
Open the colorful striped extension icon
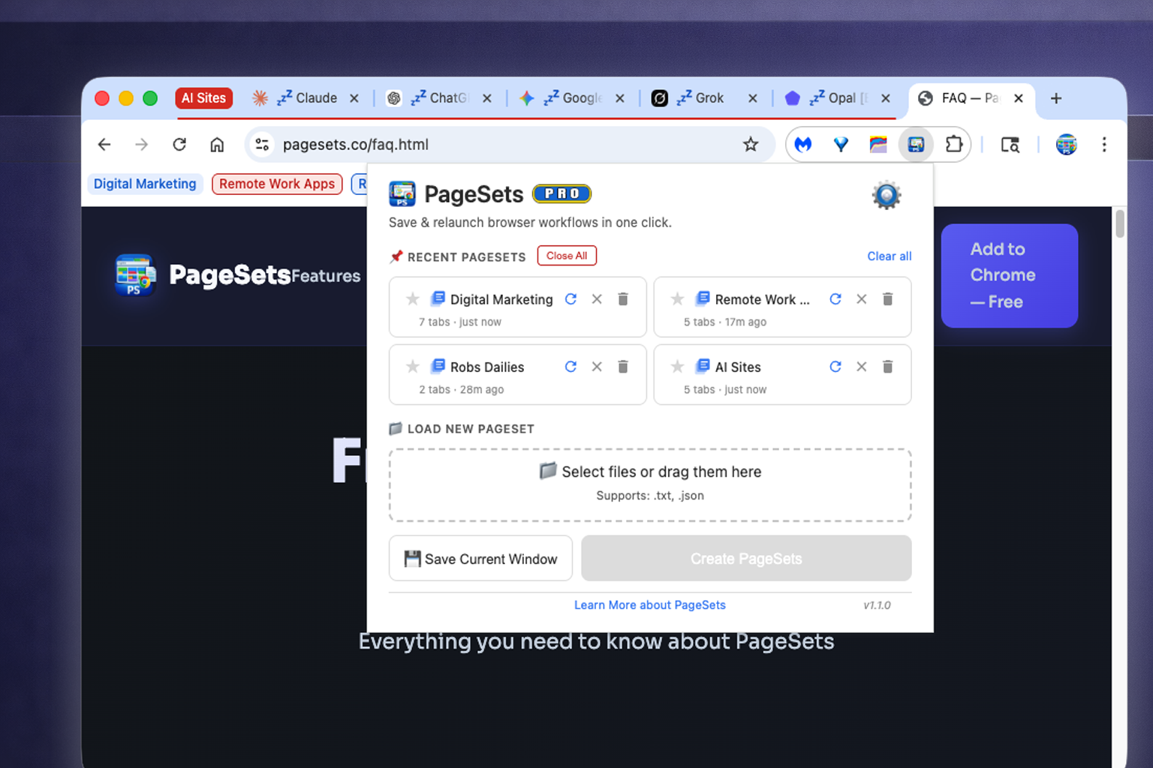click(878, 145)
